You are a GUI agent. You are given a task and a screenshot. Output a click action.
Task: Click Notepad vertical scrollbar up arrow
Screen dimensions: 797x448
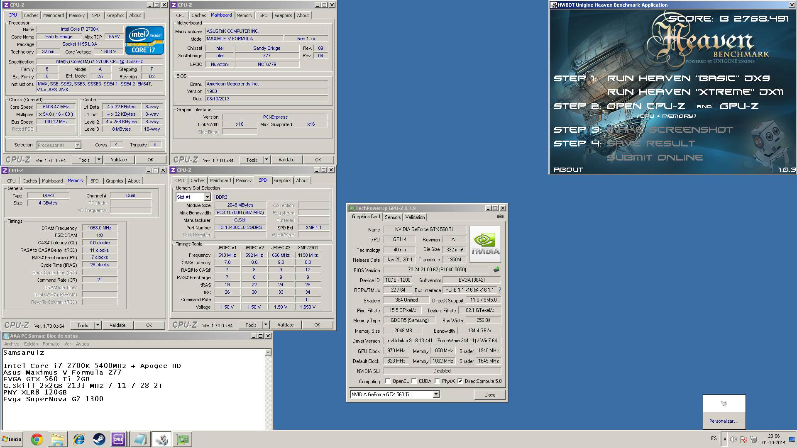coord(268,352)
